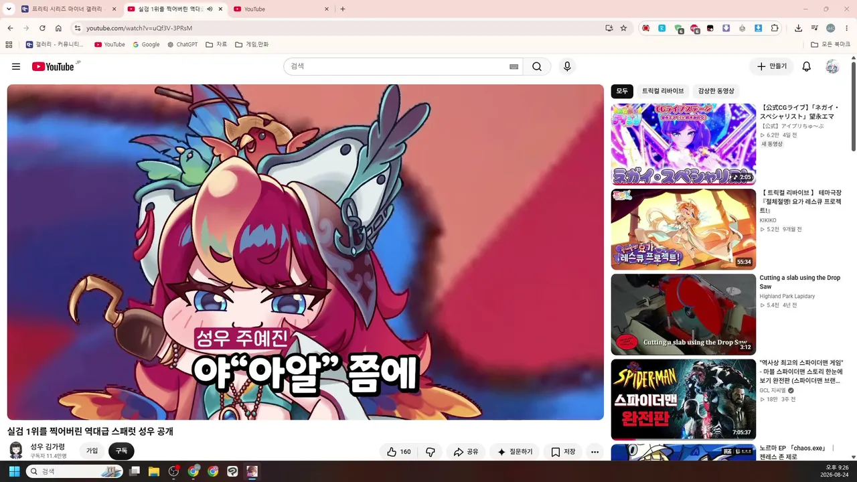Open more actions ellipsis under video
Screen dimensions: 857x482
click(x=595, y=452)
